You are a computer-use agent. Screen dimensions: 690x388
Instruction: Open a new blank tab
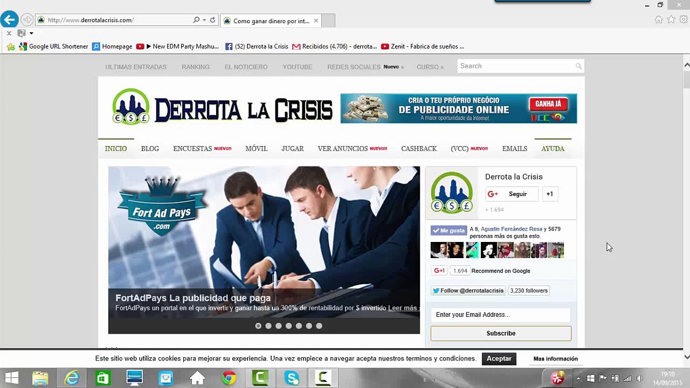[x=328, y=20]
